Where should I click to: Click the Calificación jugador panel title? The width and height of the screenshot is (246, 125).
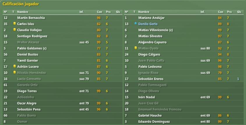[x=21, y=4]
